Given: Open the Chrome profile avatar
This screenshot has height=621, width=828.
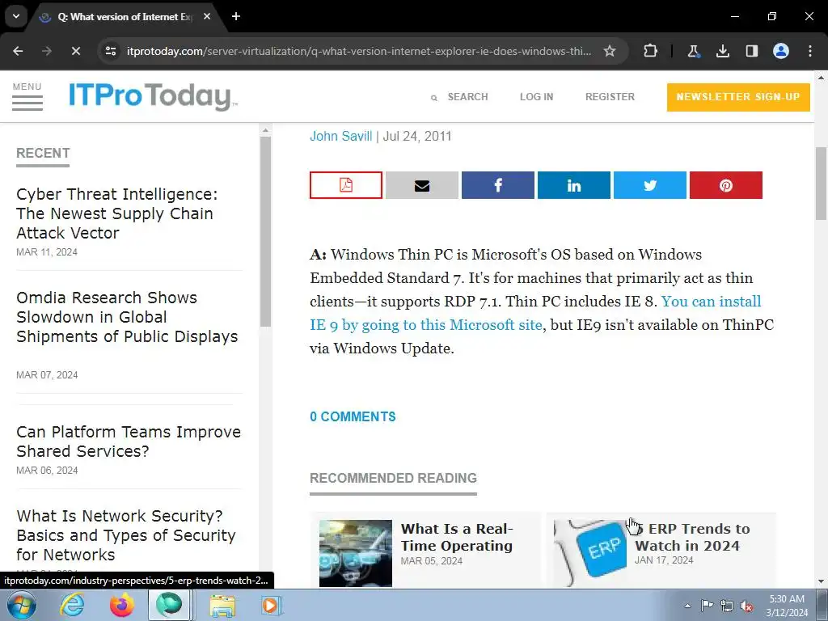Looking at the screenshot, I should click(781, 51).
